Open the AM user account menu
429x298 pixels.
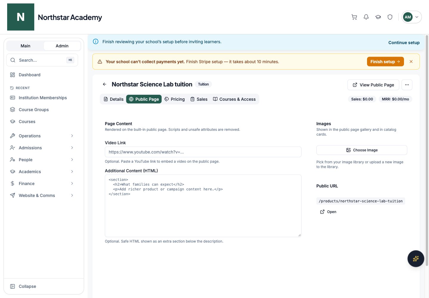pos(411,17)
